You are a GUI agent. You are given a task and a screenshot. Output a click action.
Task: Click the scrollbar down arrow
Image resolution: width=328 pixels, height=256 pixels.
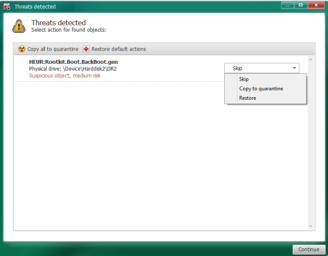pos(311,226)
